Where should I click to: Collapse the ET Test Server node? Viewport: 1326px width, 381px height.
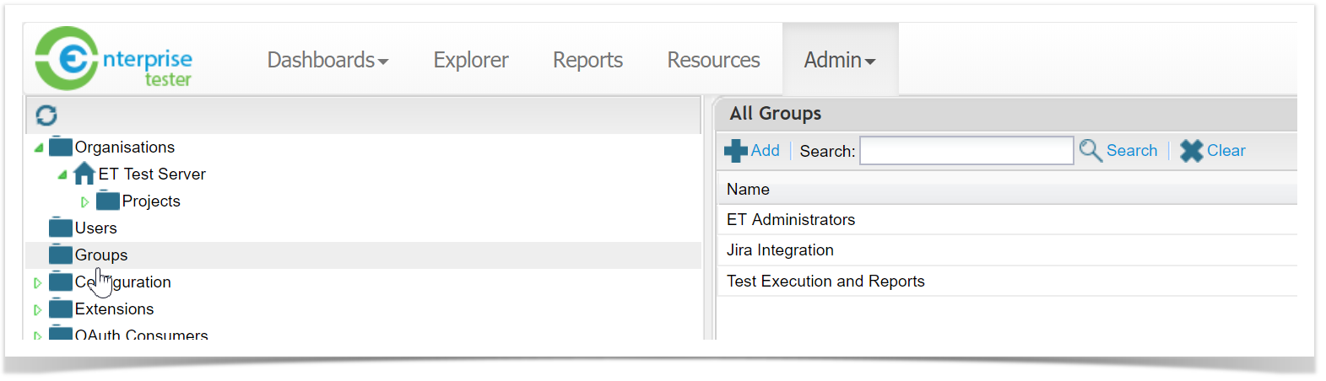pos(62,174)
